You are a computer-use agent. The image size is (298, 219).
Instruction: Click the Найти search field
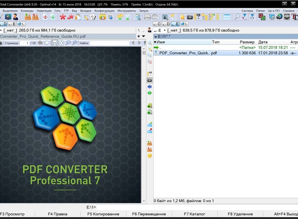[109, 43]
